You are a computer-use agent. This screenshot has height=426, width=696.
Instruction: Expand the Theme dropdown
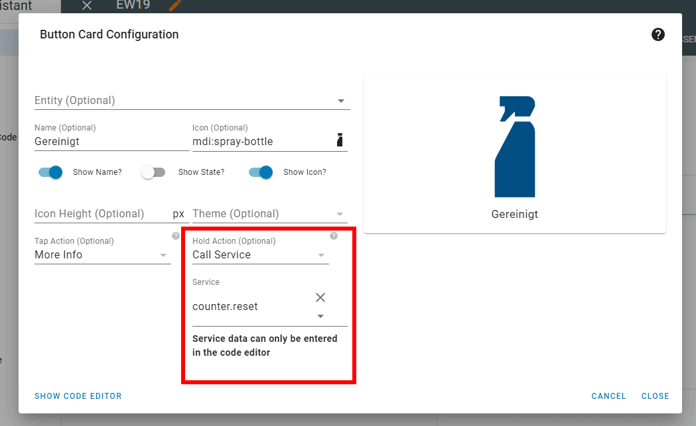(x=340, y=214)
